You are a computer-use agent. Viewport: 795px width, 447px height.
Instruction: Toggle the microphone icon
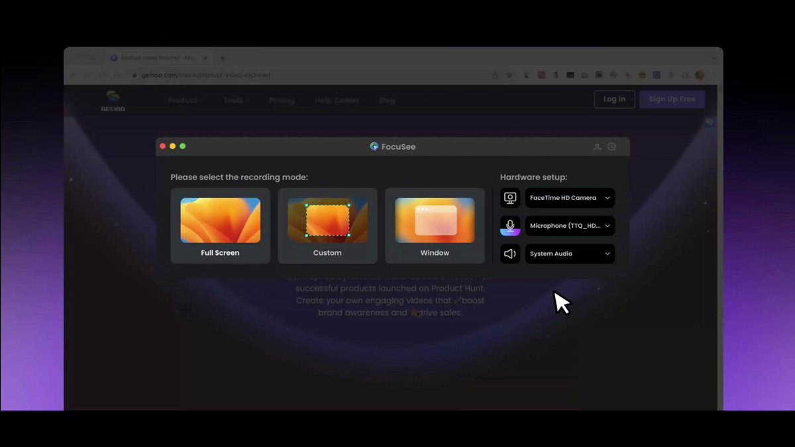(x=510, y=226)
